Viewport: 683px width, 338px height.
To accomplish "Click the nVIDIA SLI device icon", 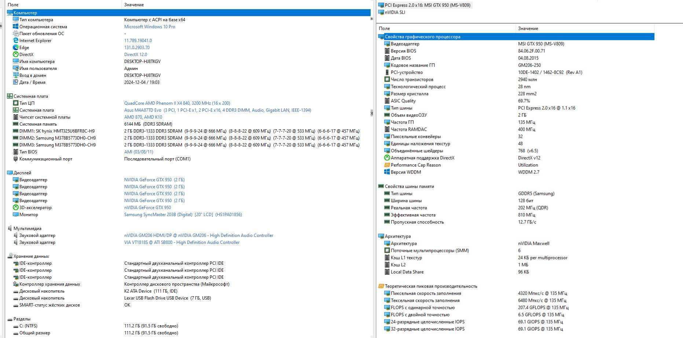I will 381,12.
